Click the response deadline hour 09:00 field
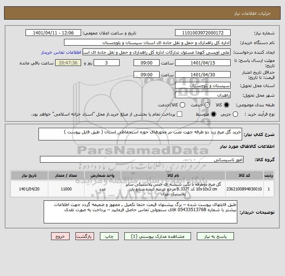 pyautogui.click(x=147, y=63)
